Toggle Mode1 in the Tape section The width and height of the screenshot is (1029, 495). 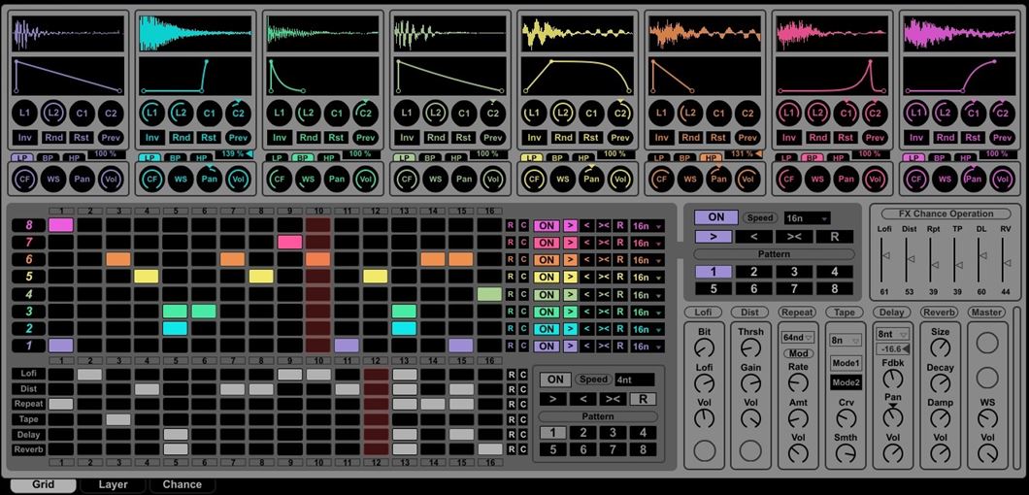pyautogui.click(x=844, y=362)
